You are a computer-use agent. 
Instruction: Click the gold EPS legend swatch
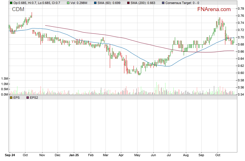11,98
